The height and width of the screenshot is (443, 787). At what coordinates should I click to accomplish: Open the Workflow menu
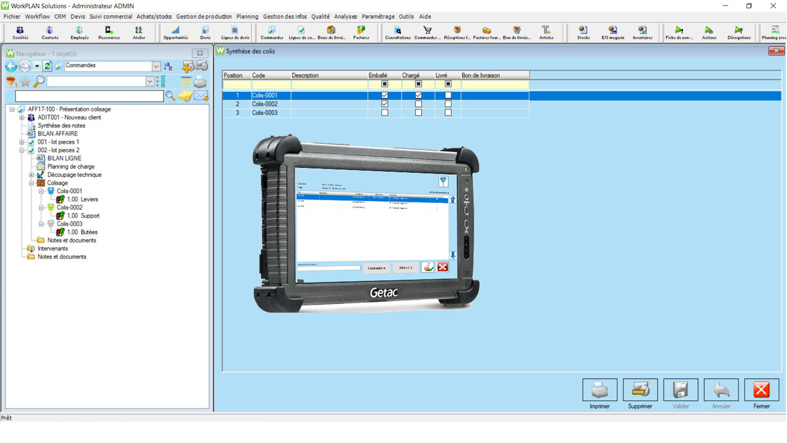click(38, 17)
